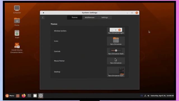179x101 pixels.
Task: Launch Install Ubuntu Cinnamon Remix icon
Action: (17, 48)
